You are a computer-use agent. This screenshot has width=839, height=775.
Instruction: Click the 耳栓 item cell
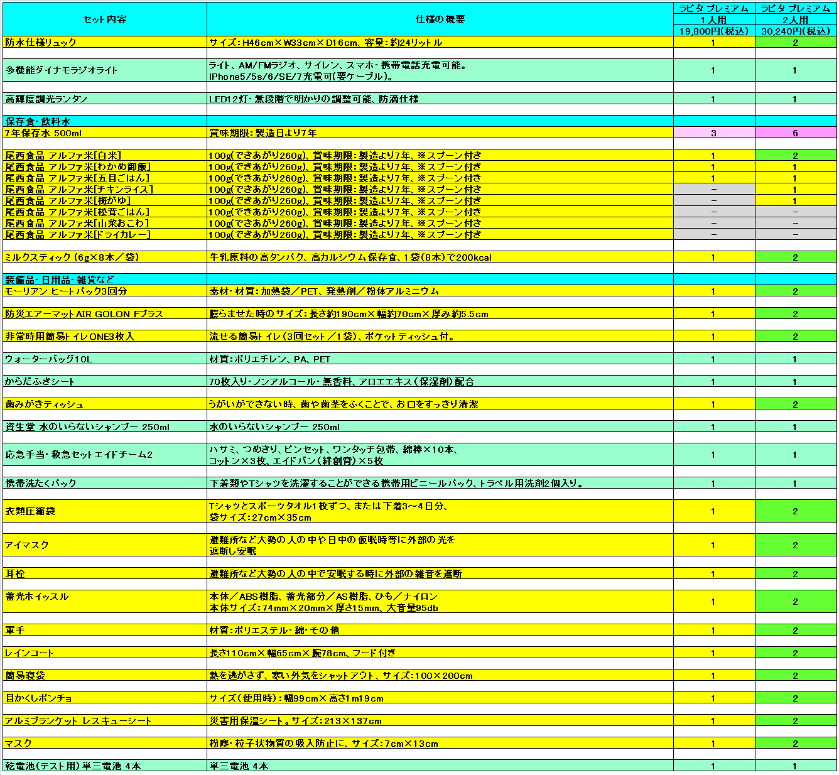coord(105,574)
